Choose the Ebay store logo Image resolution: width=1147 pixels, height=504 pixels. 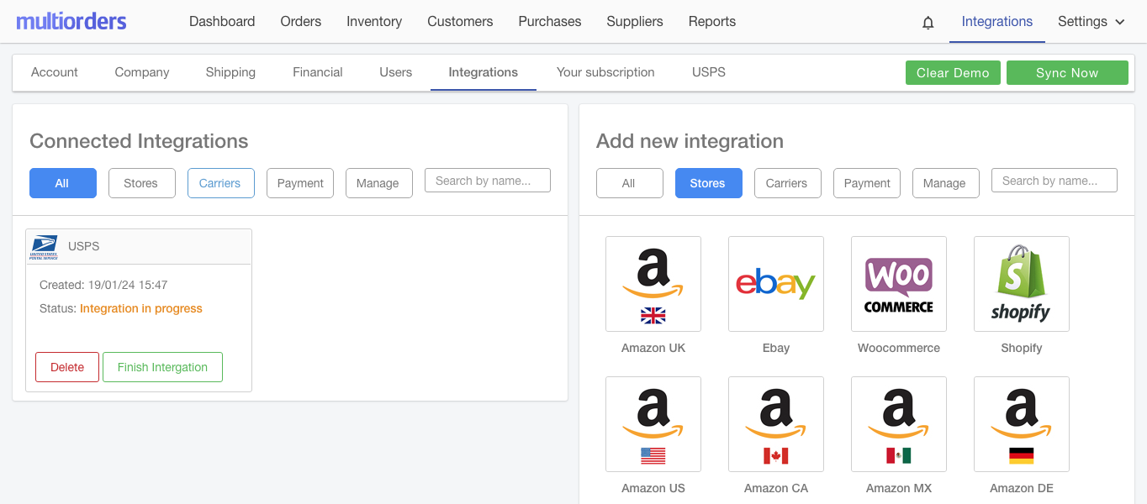click(776, 284)
